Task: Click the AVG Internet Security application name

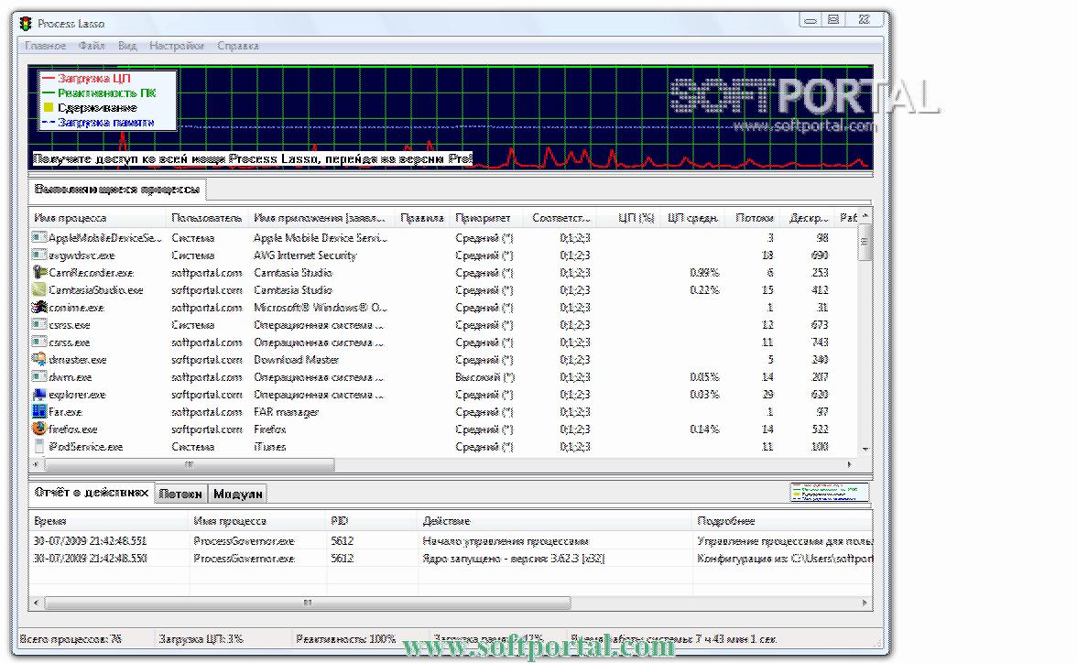Action: click(305, 255)
